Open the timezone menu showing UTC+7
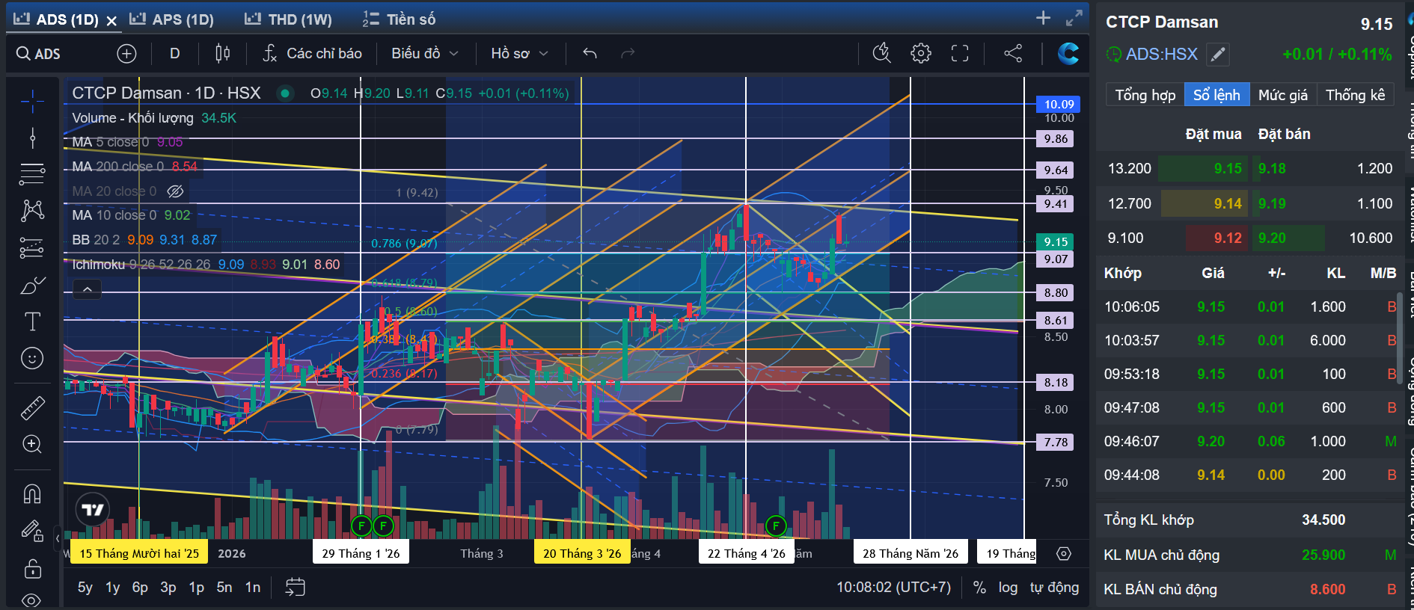 click(x=893, y=588)
